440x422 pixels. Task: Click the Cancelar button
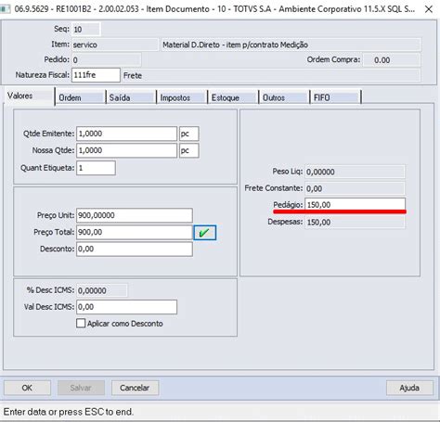135,388
